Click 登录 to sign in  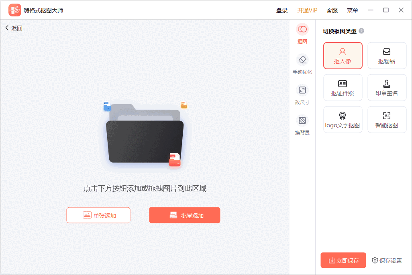click(282, 10)
